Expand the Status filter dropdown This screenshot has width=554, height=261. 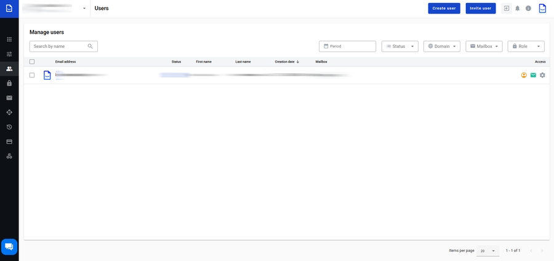(x=400, y=46)
